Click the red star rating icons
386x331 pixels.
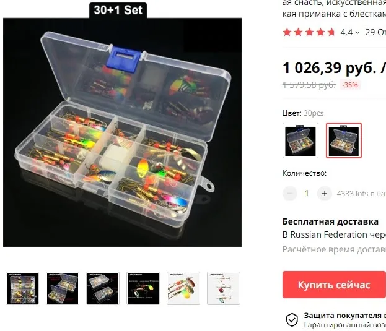309,32
